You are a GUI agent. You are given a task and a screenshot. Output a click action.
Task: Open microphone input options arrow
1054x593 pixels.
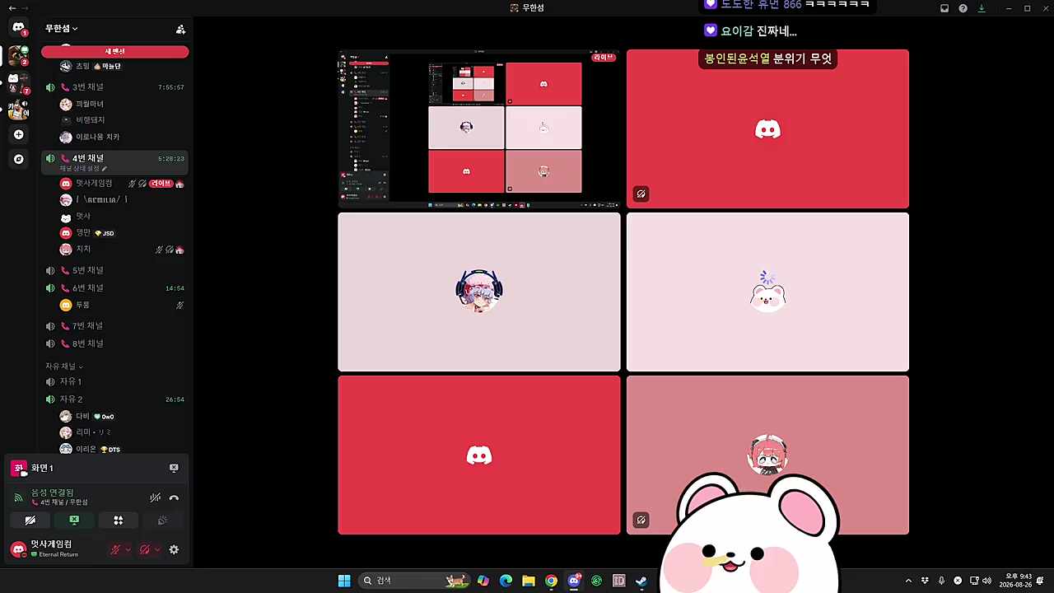tap(128, 550)
